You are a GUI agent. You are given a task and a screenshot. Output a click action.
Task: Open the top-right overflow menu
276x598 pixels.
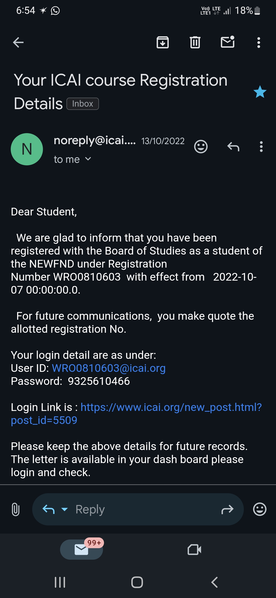coord(259,42)
